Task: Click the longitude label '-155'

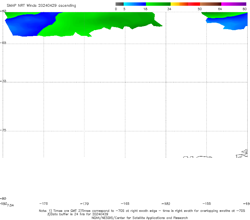Action: (x=207, y=203)
